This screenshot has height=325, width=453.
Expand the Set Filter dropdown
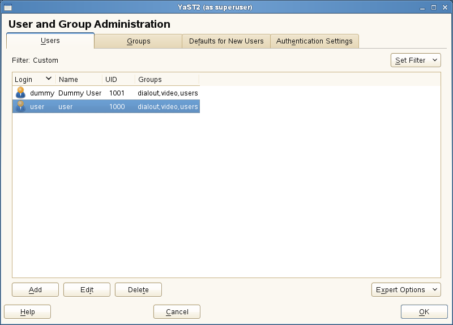(416, 60)
